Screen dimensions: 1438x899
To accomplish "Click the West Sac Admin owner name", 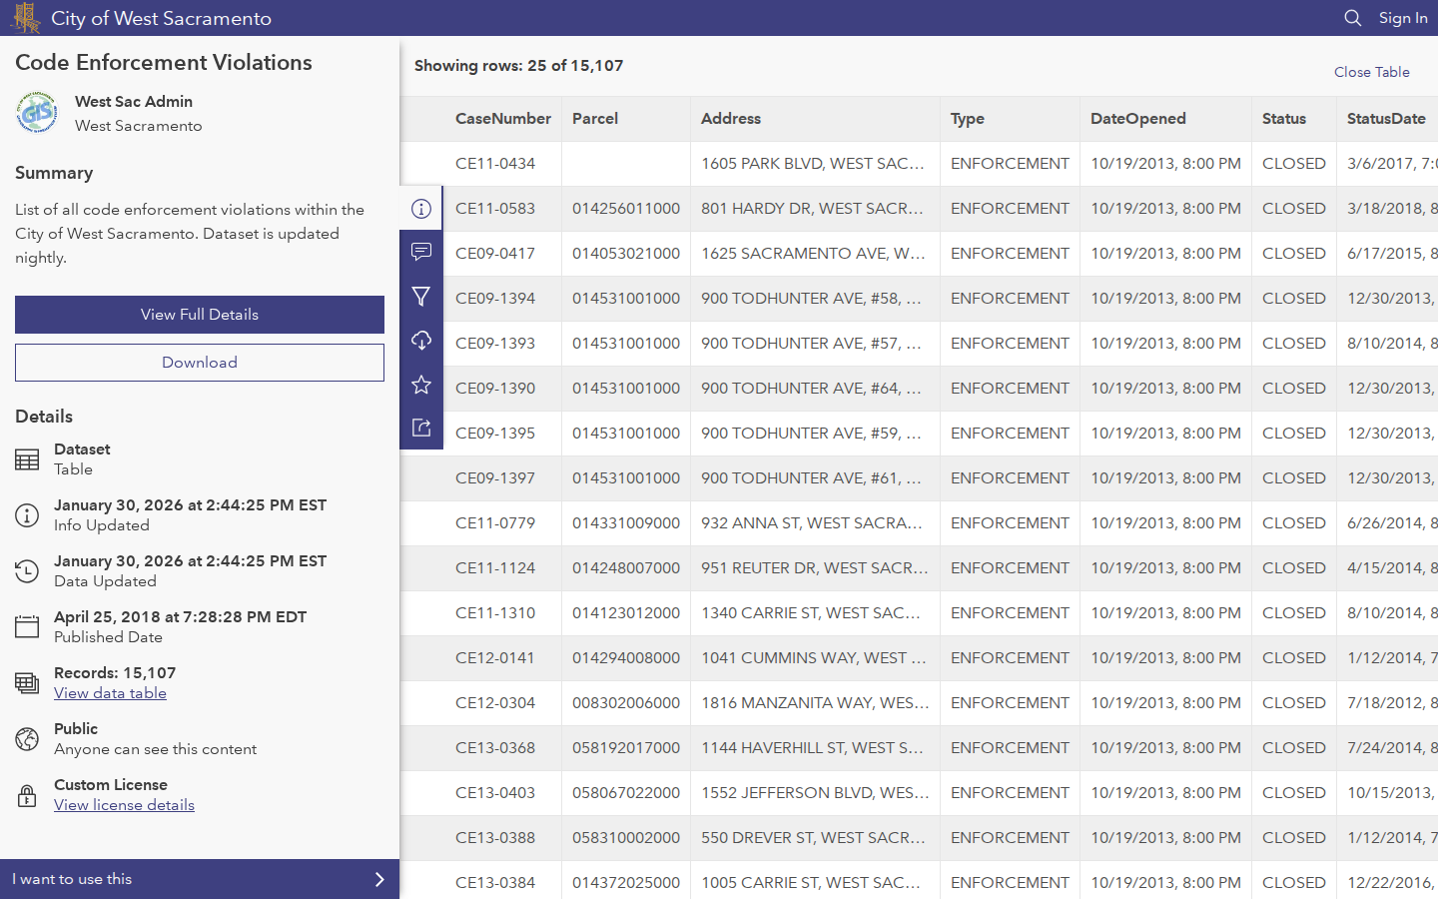I will pos(134,102).
